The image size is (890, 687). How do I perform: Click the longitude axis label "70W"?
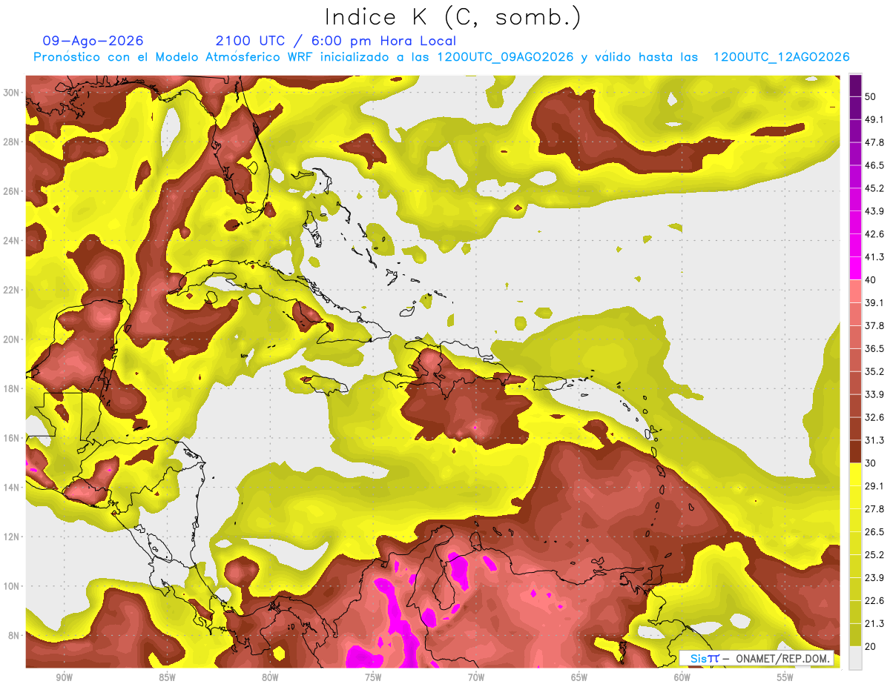point(476,677)
